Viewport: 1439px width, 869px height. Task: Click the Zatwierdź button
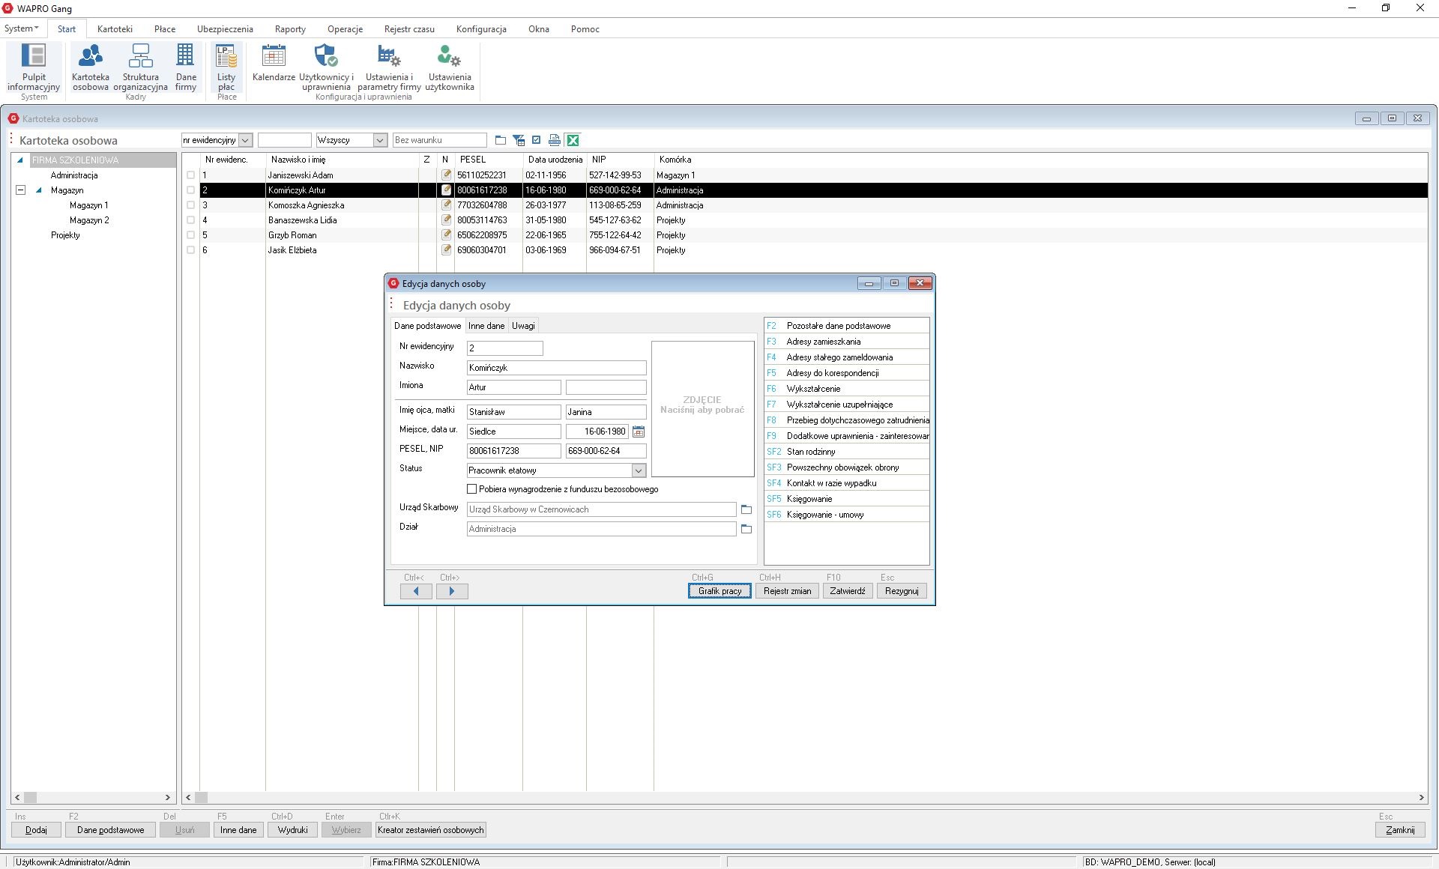click(x=848, y=591)
